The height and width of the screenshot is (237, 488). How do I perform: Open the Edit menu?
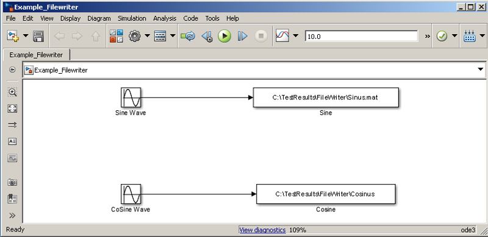point(27,18)
